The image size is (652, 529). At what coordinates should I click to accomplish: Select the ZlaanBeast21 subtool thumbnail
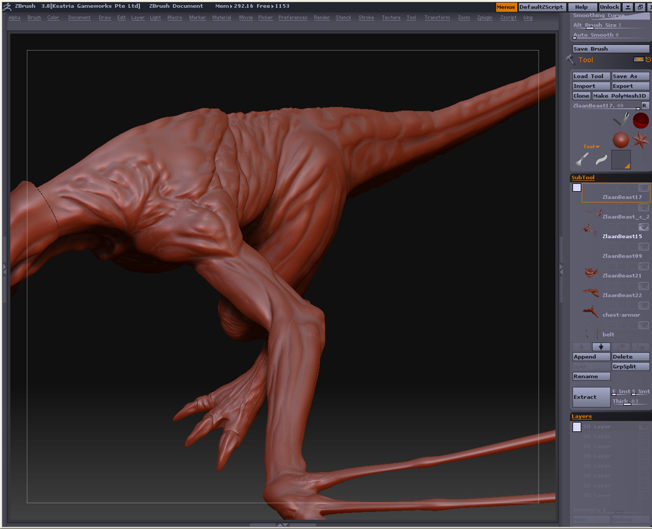coord(591,273)
